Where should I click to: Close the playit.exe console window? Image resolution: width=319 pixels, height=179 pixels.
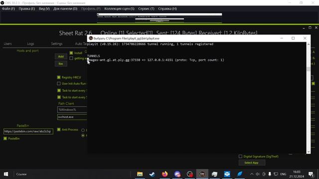[x=305, y=38]
